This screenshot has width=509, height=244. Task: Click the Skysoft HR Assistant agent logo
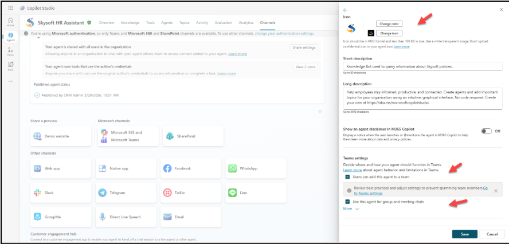[x=30, y=23]
